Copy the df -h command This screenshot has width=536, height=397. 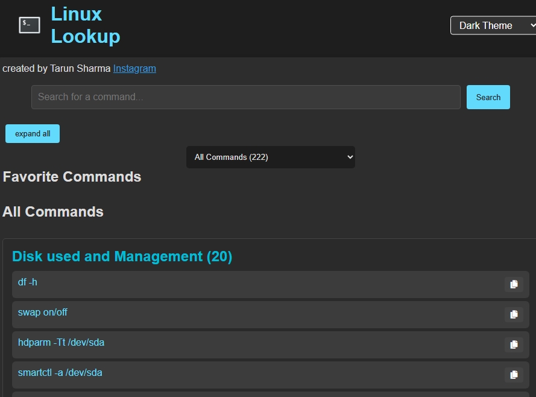click(514, 284)
